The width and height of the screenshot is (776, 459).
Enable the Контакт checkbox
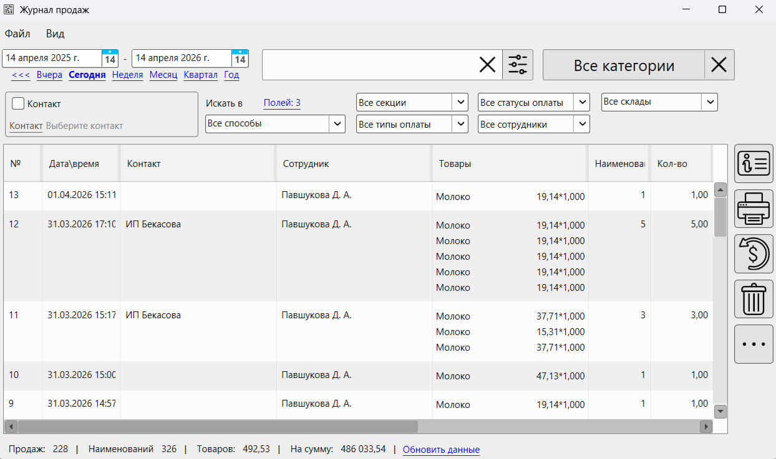[18, 104]
